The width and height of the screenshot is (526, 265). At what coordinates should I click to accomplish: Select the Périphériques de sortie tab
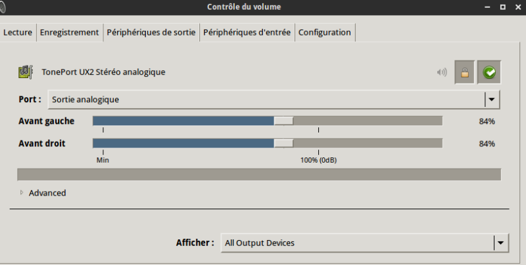point(151,32)
